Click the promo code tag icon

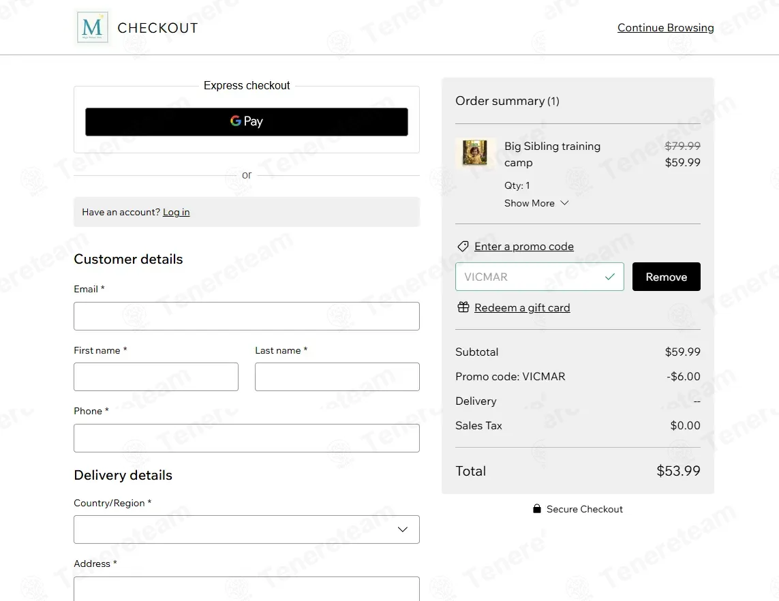point(463,247)
